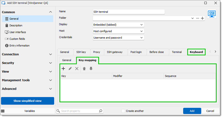The image size is (223, 118).
Task: Open the Display dropdown Embedded (tabbed)
Action: [x=118, y=25]
